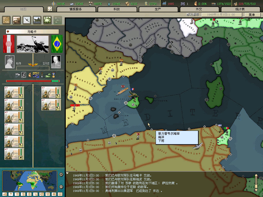The image size is (263, 197).
Task: Open the 地图 tab
Action: (x=23, y=9)
